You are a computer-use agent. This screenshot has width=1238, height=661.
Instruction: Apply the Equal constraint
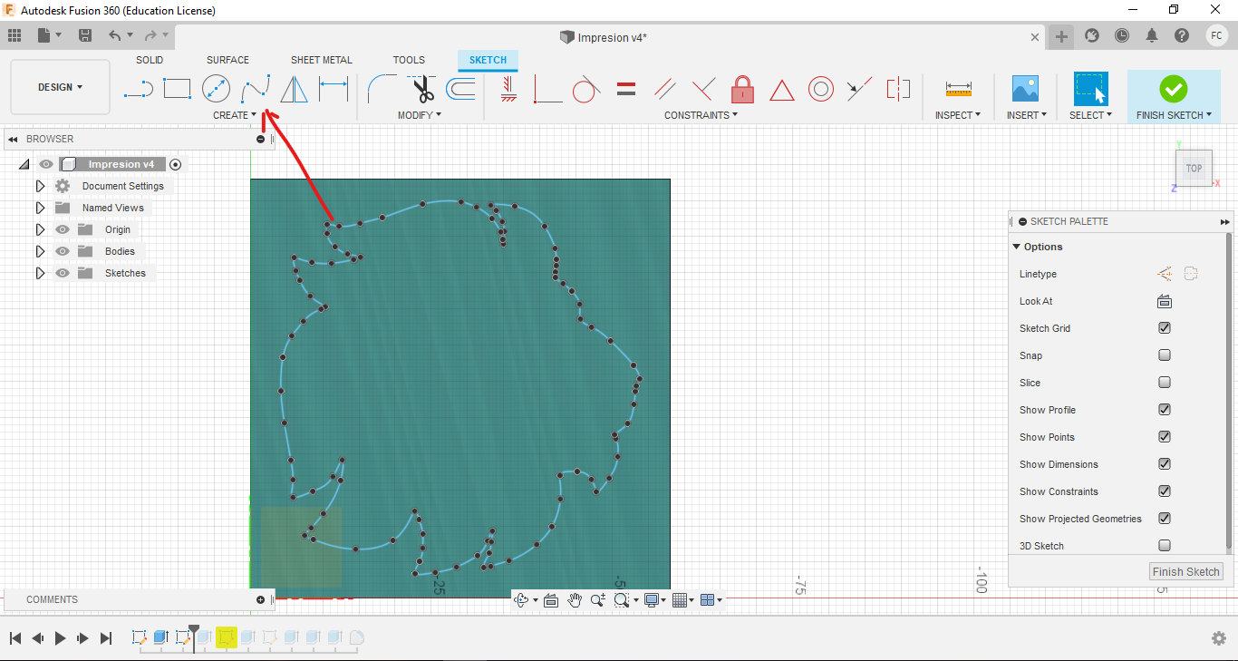click(x=625, y=89)
